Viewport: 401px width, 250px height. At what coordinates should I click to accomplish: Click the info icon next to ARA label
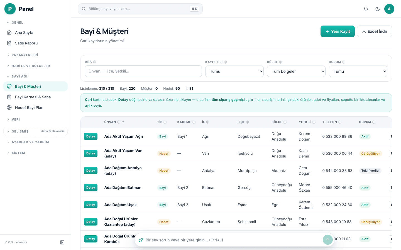pyautogui.click(x=95, y=62)
